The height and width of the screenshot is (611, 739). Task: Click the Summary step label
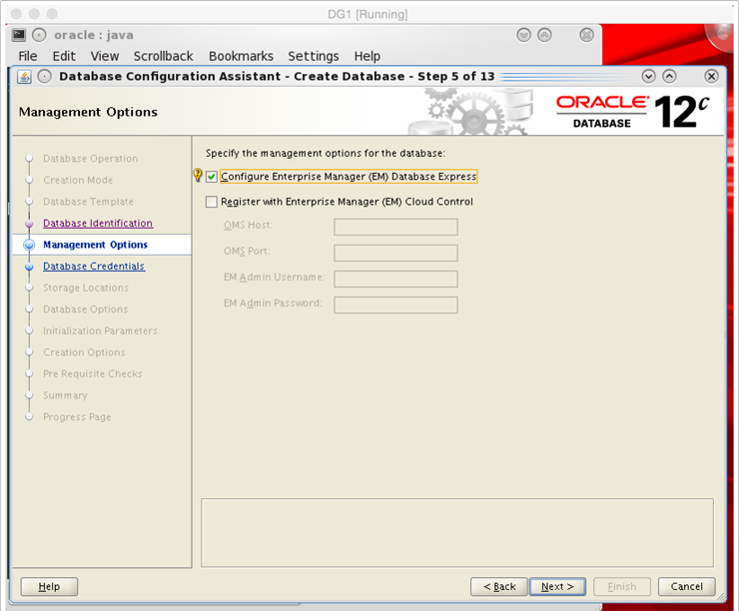click(x=65, y=395)
